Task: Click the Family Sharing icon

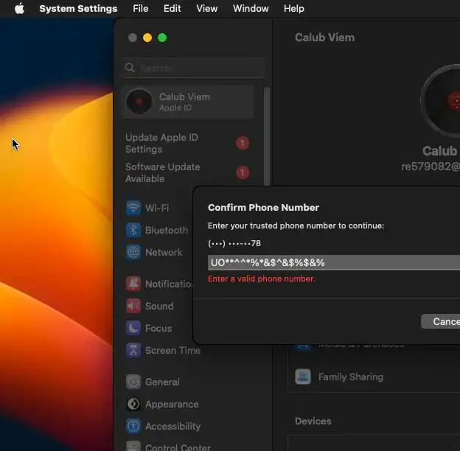Action: 303,377
